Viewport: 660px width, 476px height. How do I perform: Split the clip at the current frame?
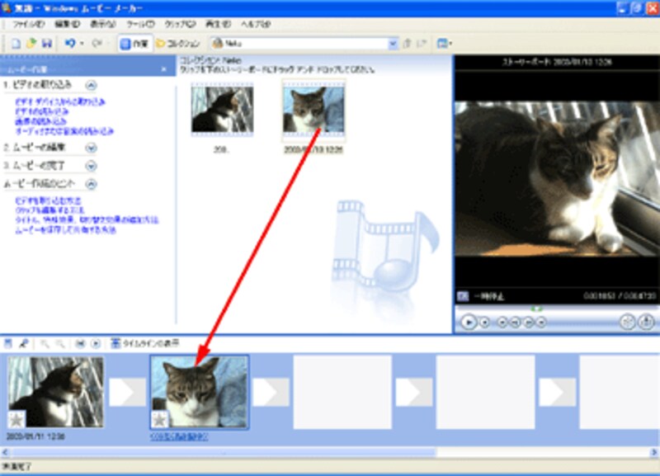pyautogui.click(x=628, y=323)
